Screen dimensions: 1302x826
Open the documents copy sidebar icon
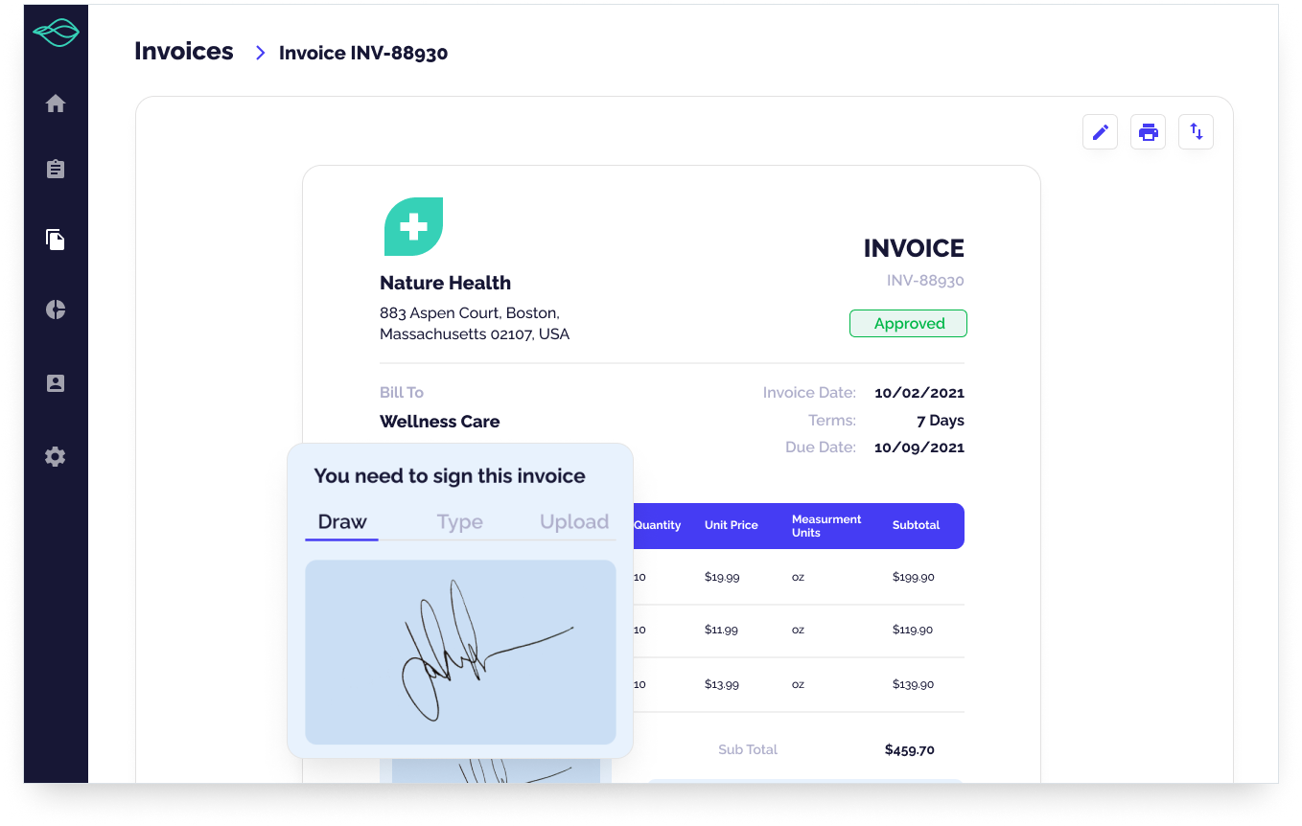point(56,240)
